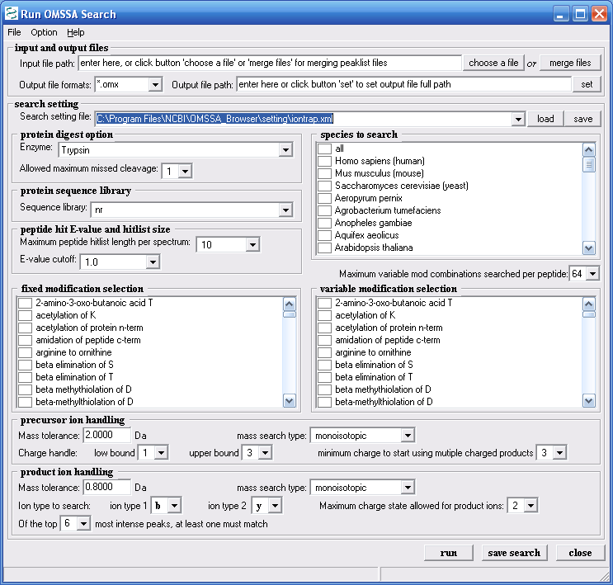Focus precursor ion Mass tolerance field 2.0000
613x585 pixels.
(107, 435)
